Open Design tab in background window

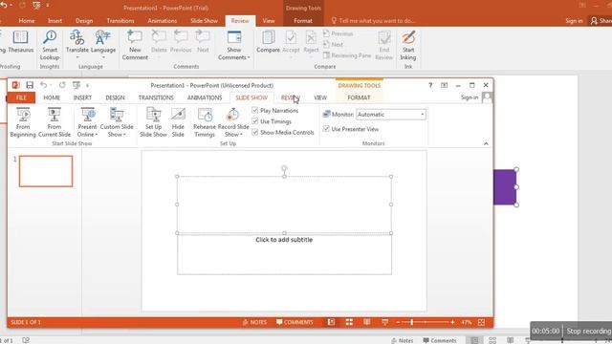point(84,21)
